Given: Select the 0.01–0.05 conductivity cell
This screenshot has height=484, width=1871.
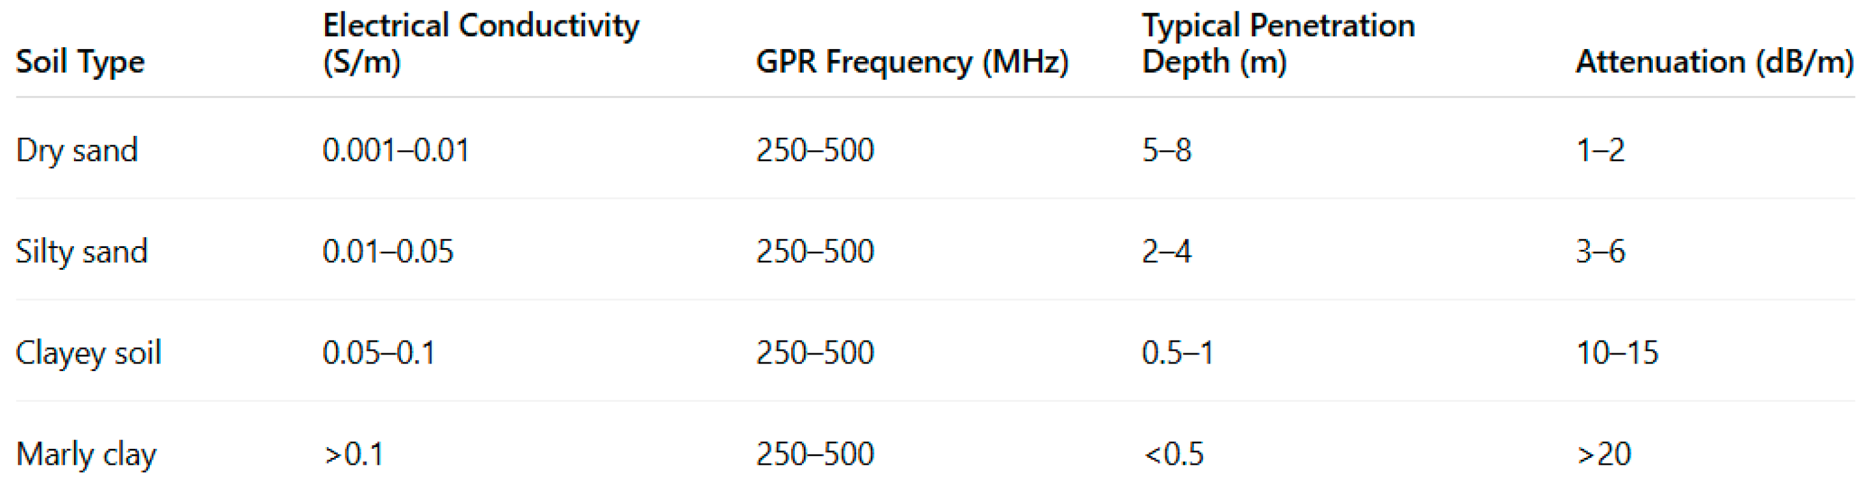Looking at the screenshot, I should pyautogui.click(x=388, y=251).
